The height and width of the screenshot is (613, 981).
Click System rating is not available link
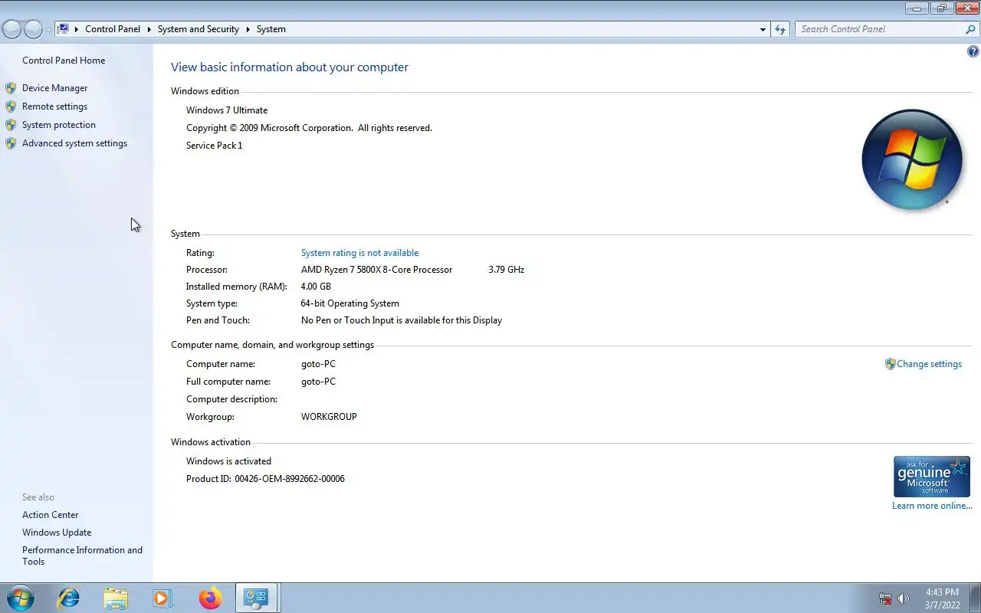360,253
